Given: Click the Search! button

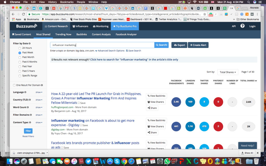Looking at the screenshot, I should [x=161, y=45].
